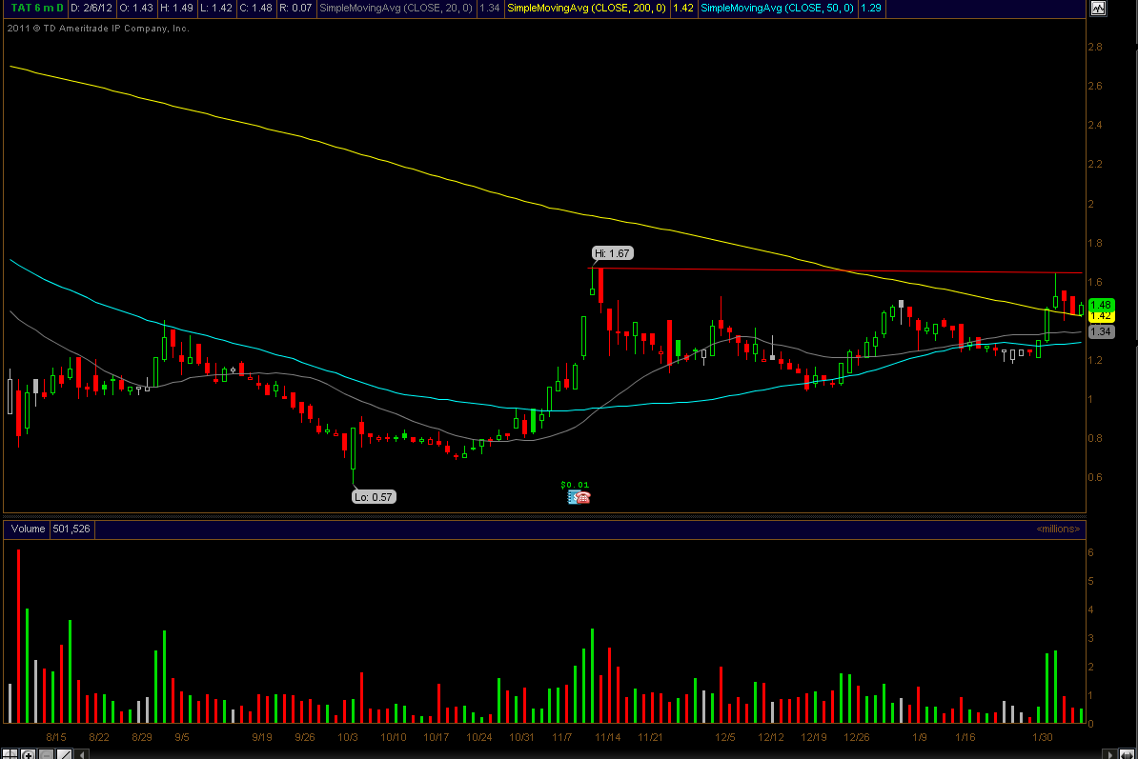The width and height of the screenshot is (1138, 759).
Task: Click the gray 1.34 moving average tag
Action: tap(1101, 331)
